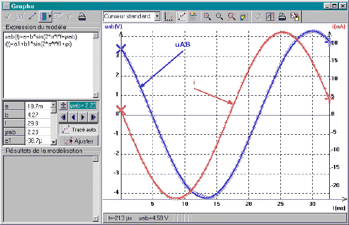349x225 pixels.
Task: Click the zoom out magnifier icon
Action: click(x=219, y=17)
